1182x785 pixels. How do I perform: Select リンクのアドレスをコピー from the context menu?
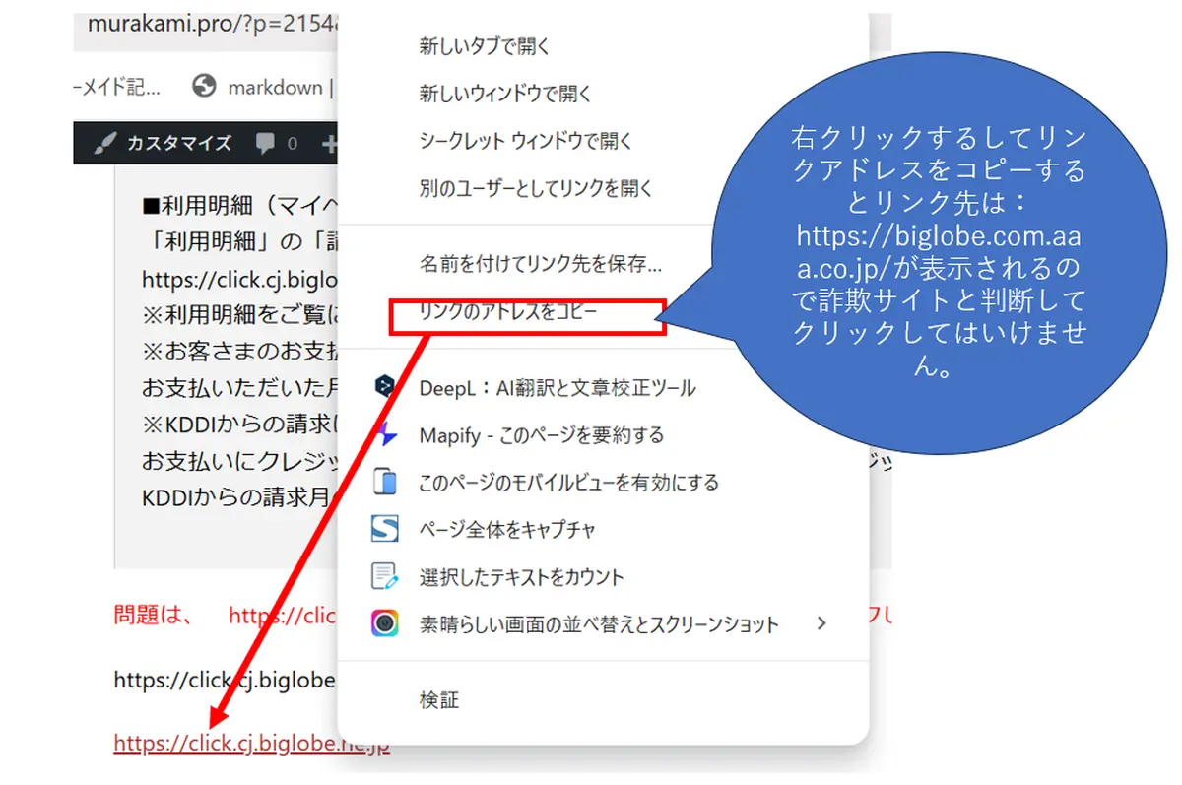[528, 316]
